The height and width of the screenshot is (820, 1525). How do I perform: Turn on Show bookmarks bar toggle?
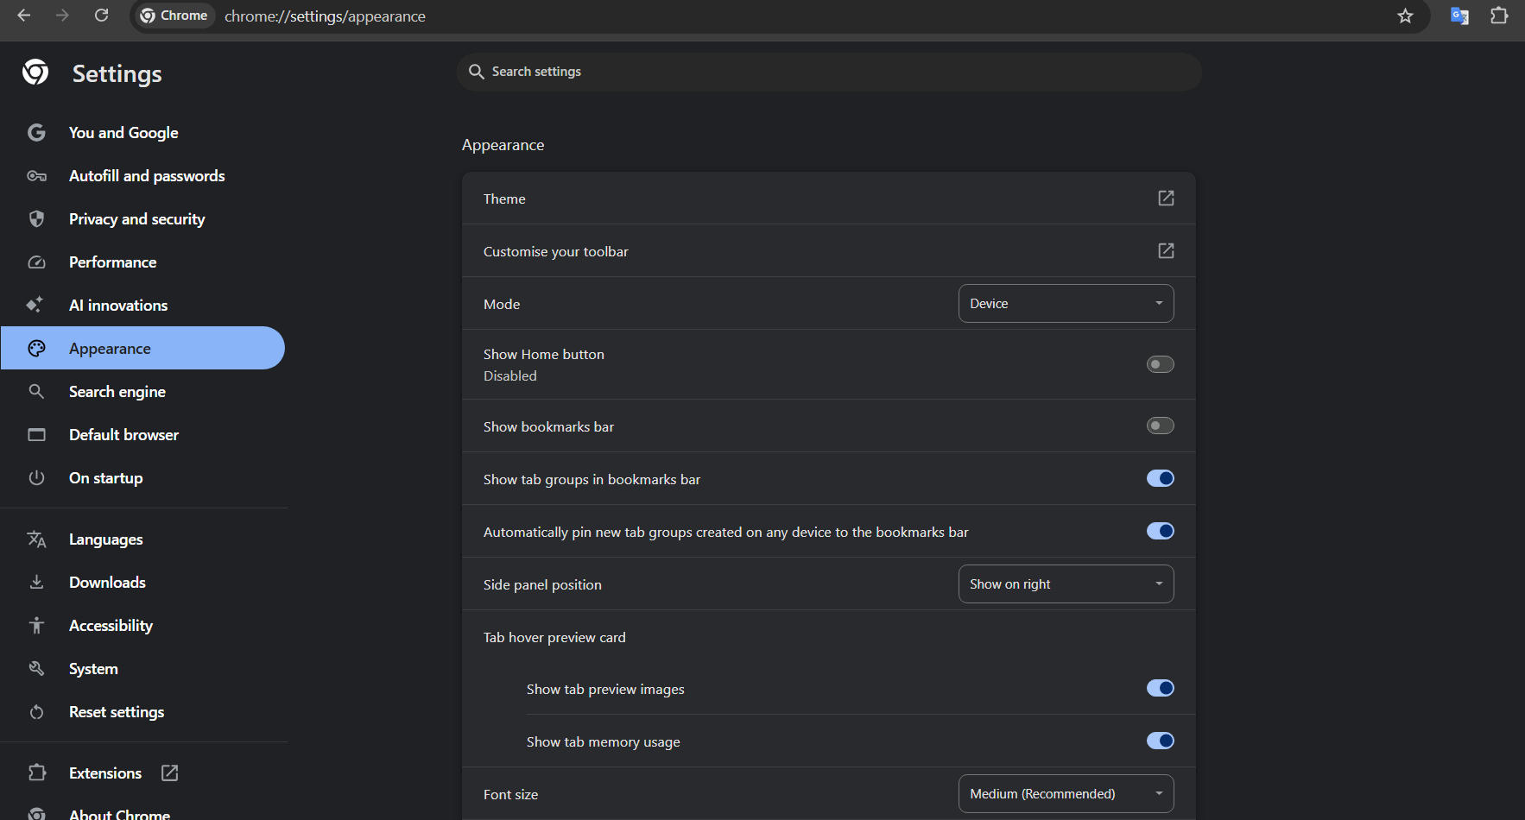pyautogui.click(x=1160, y=426)
